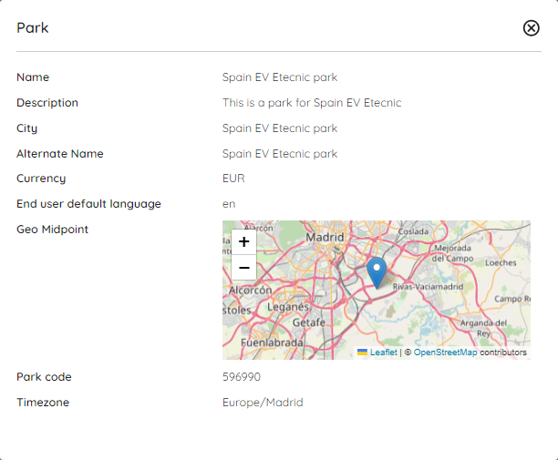Click Mejorada del Campo label on the map

click(x=452, y=253)
